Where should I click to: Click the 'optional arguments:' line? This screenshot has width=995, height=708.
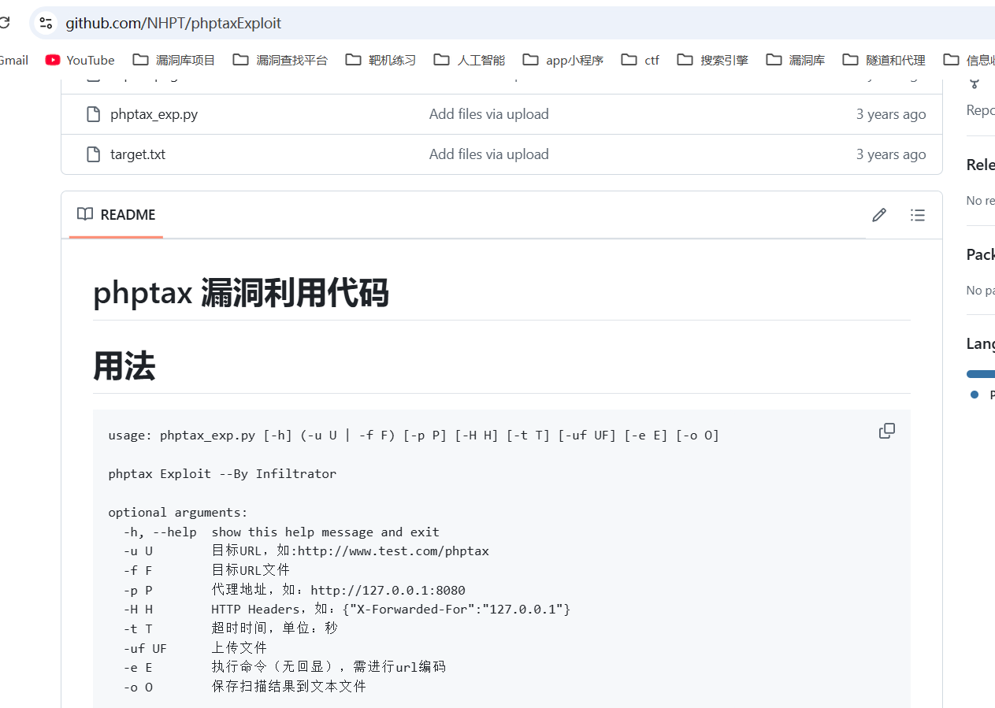178,513
